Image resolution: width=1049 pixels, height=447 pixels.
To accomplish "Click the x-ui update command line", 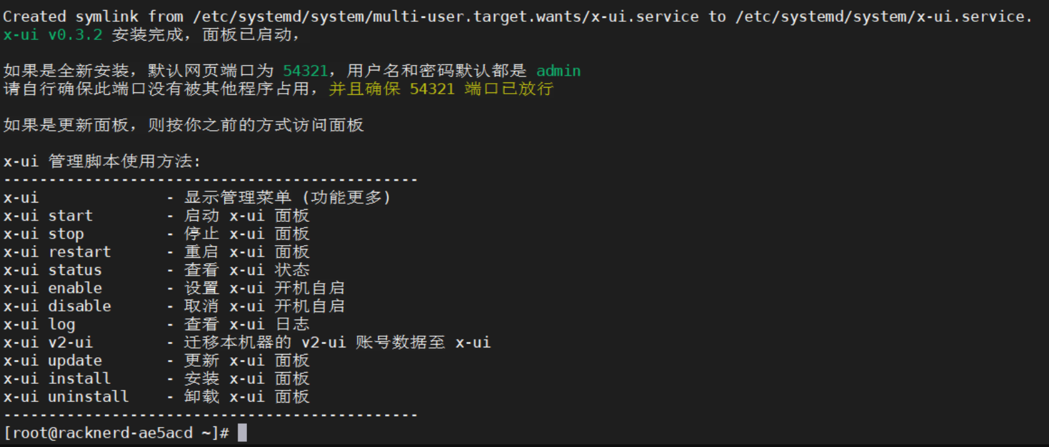I will [x=53, y=361].
